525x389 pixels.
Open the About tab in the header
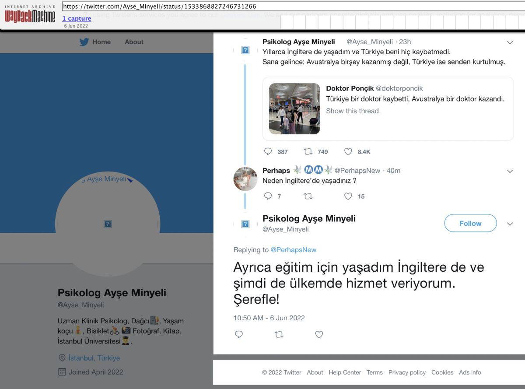134,42
